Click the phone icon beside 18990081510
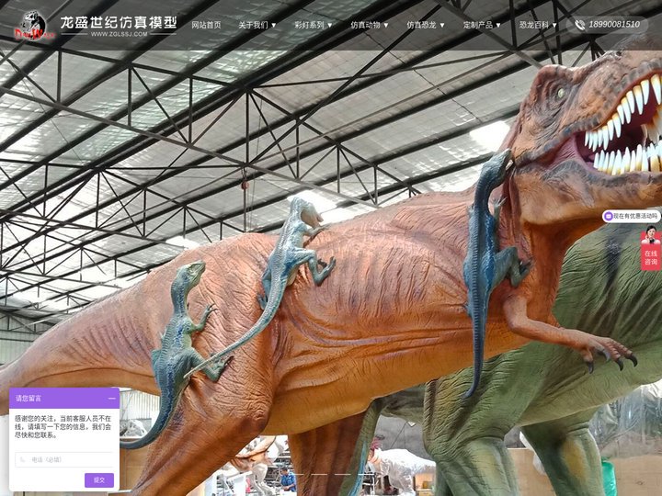This screenshot has height=496, width=662. tap(579, 25)
